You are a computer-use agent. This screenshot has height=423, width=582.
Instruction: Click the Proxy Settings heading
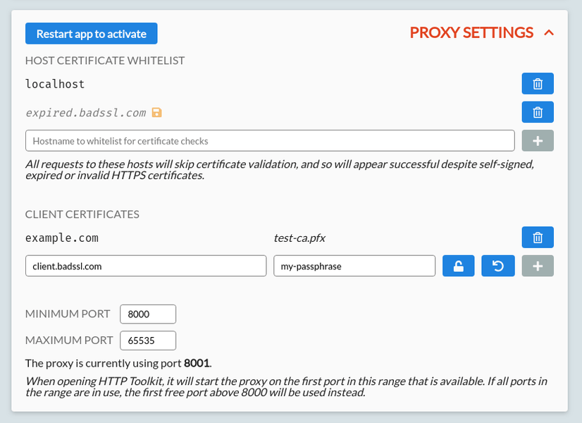point(471,32)
